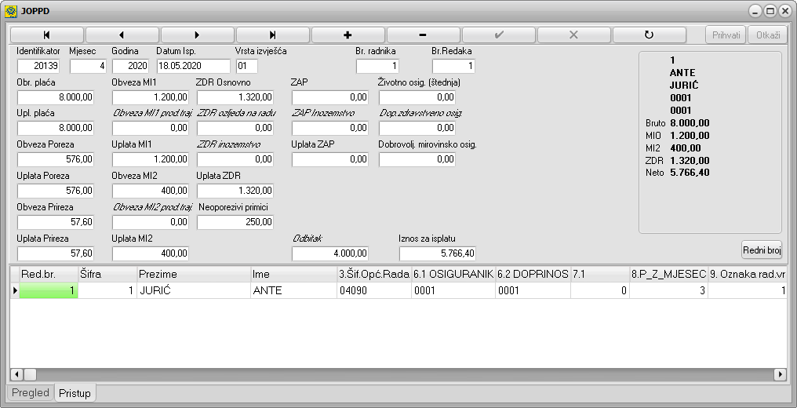The width and height of the screenshot is (797, 408).
Task: Edit the Odbitak field 4.000,00
Action: tap(330, 253)
